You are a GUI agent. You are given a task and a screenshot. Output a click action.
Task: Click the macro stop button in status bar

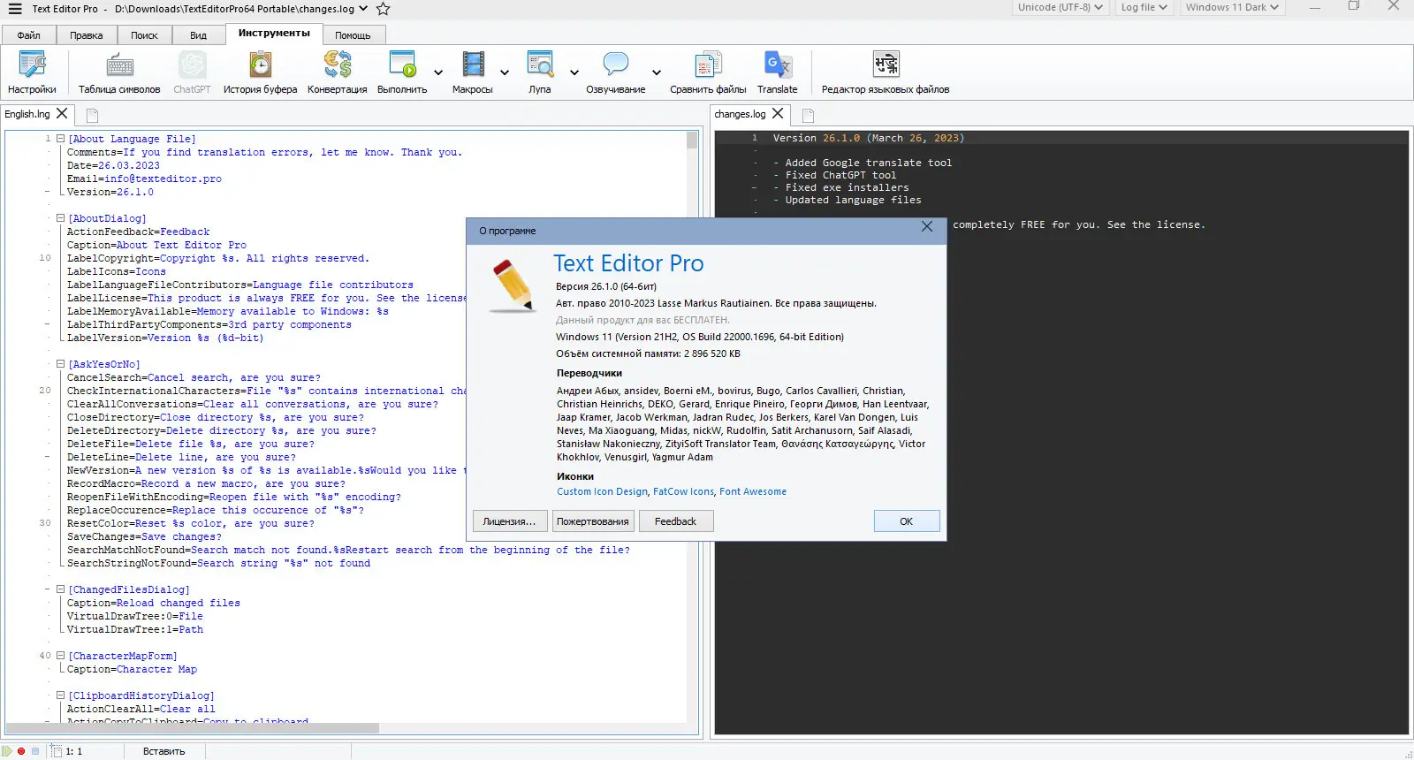(x=35, y=751)
